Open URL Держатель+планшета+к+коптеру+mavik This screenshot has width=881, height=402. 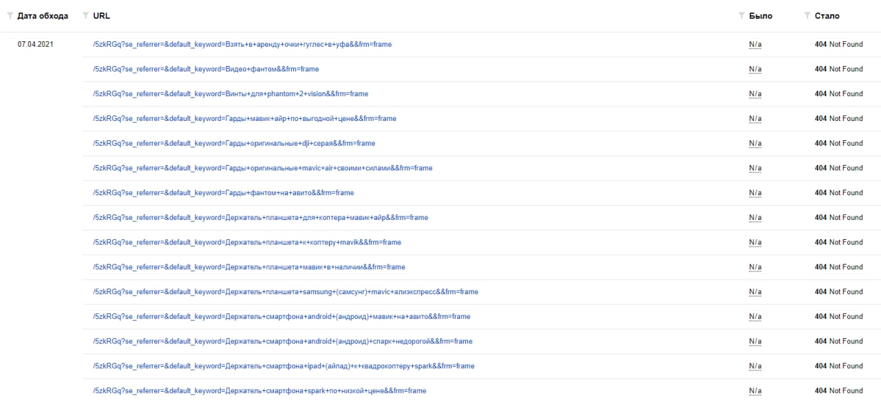click(247, 242)
